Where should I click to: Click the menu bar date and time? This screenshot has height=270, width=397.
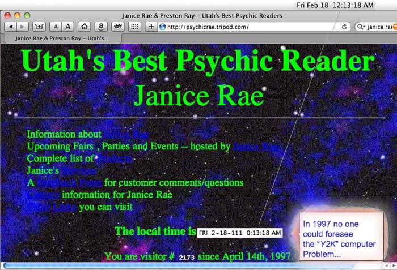335,5
